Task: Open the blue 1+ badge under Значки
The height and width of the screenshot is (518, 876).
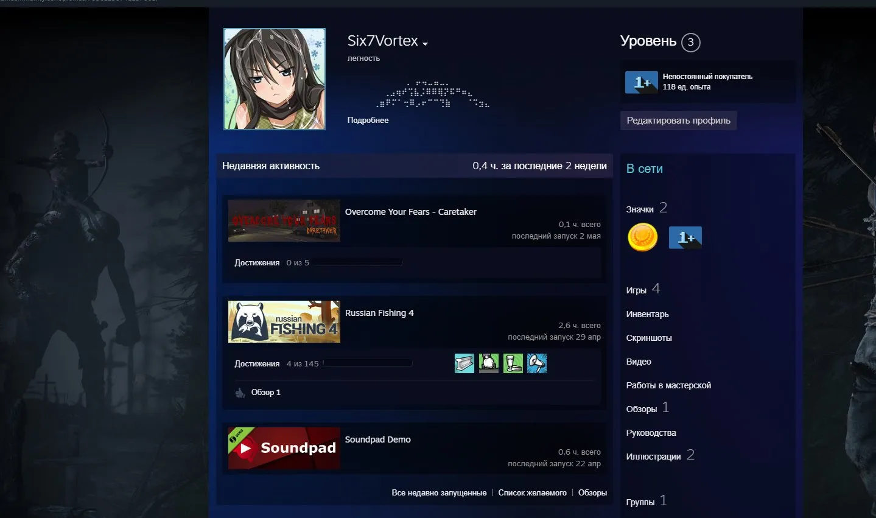Action: (x=685, y=237)
